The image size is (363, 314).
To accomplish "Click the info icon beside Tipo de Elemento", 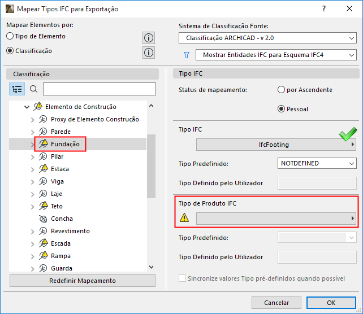I will 149,38.
